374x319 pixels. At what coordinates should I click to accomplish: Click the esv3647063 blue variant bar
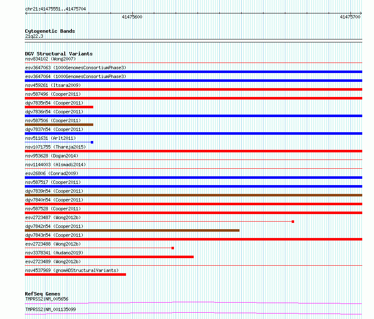[x=193, y=72]
